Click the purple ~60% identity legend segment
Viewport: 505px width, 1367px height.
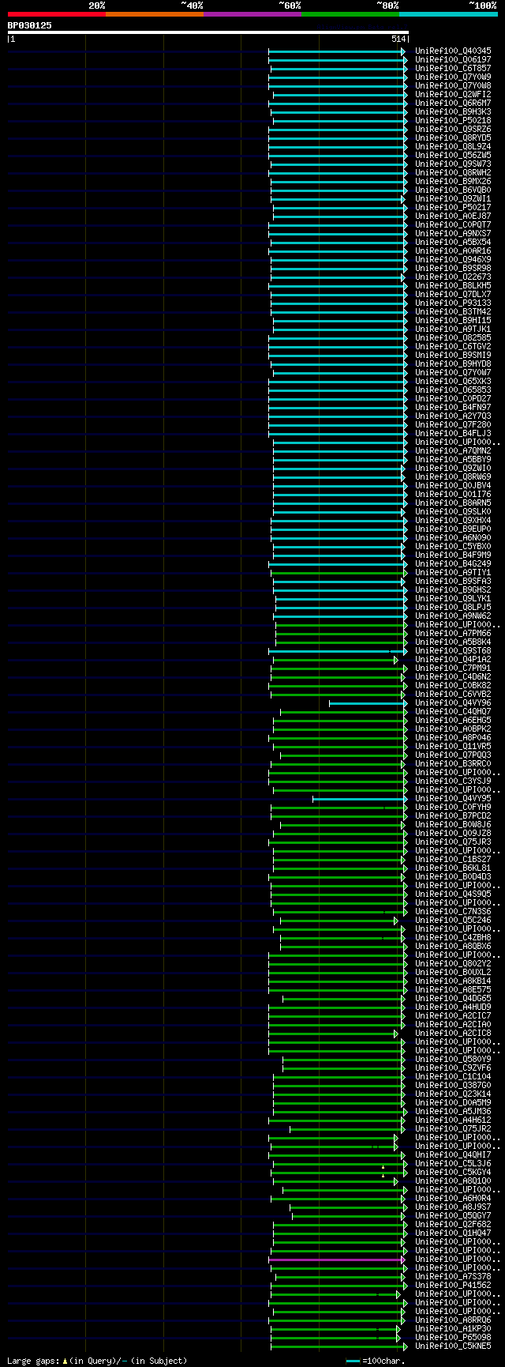[x=252, y=14]
